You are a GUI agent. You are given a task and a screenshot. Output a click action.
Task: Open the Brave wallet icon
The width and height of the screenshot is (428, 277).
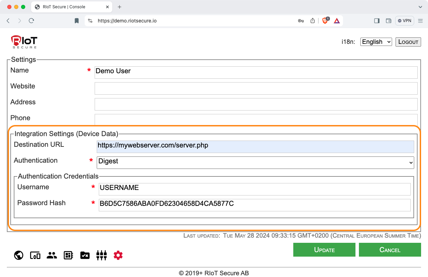pyautogui.click(x=389, y=21)
